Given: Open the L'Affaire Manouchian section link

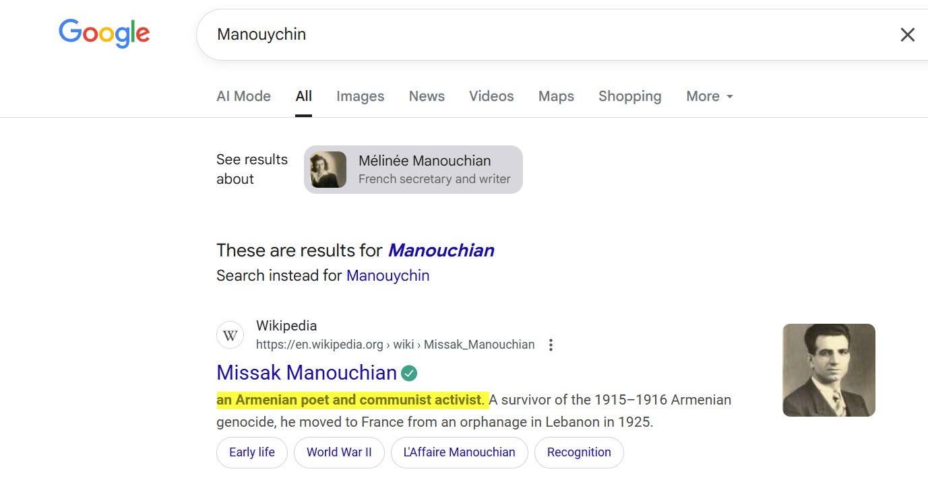Looking at the screenshot, I should point(459,452).
